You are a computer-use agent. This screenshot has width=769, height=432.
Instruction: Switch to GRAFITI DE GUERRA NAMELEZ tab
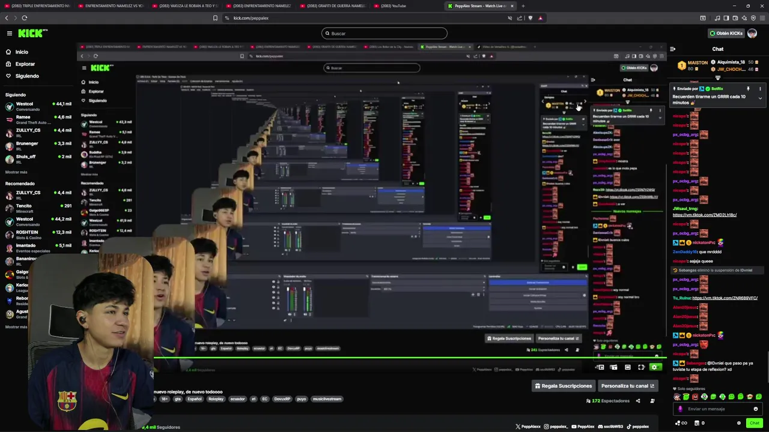pos(333,6)
